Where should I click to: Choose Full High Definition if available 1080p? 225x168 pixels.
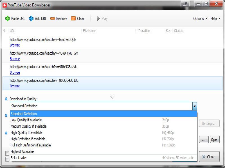coord(103,145)
